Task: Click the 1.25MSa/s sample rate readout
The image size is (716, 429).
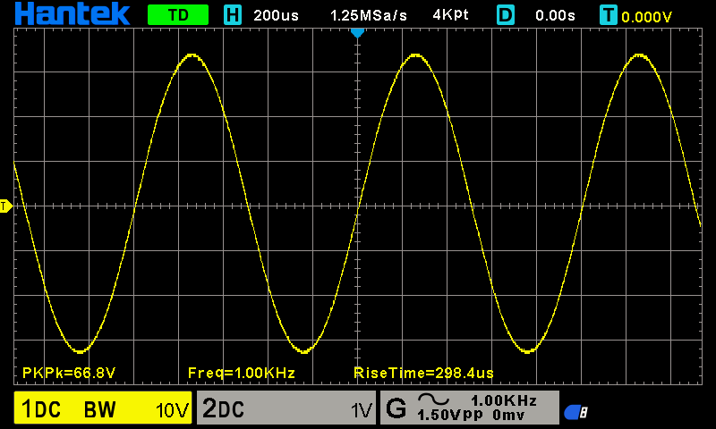Action: (368, 15)
